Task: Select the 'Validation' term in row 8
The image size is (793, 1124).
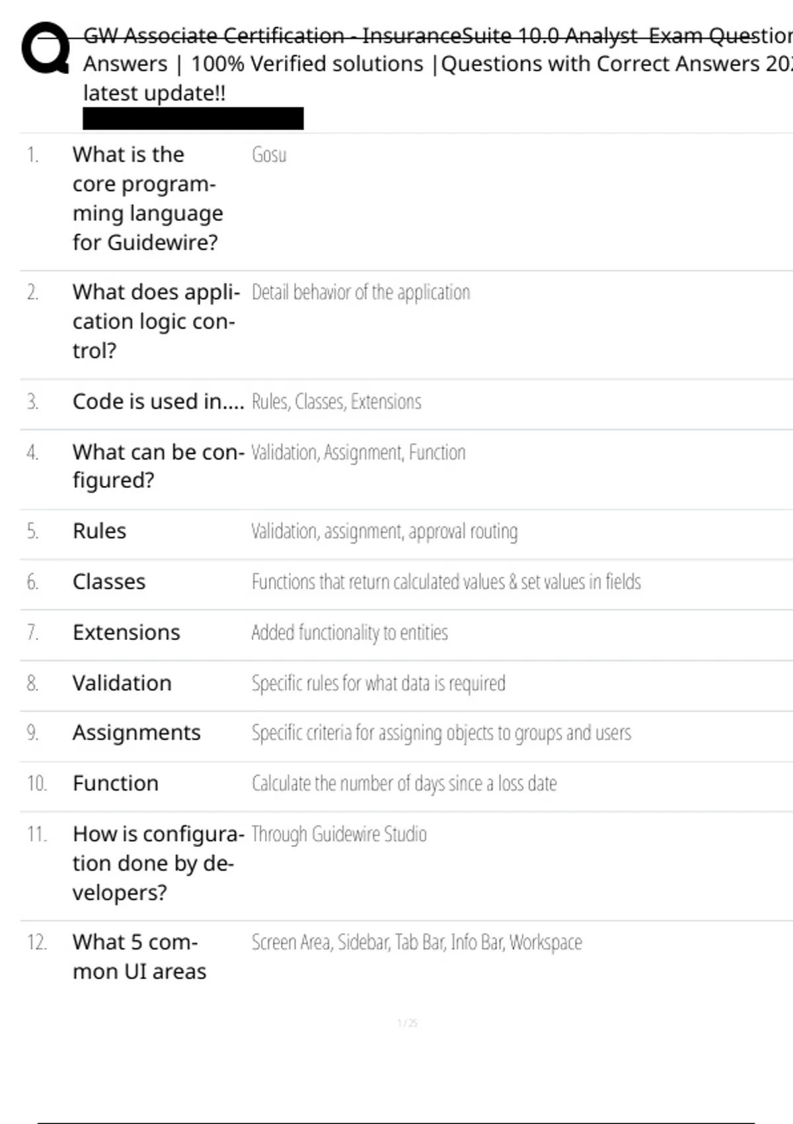Action: [122, 683]
